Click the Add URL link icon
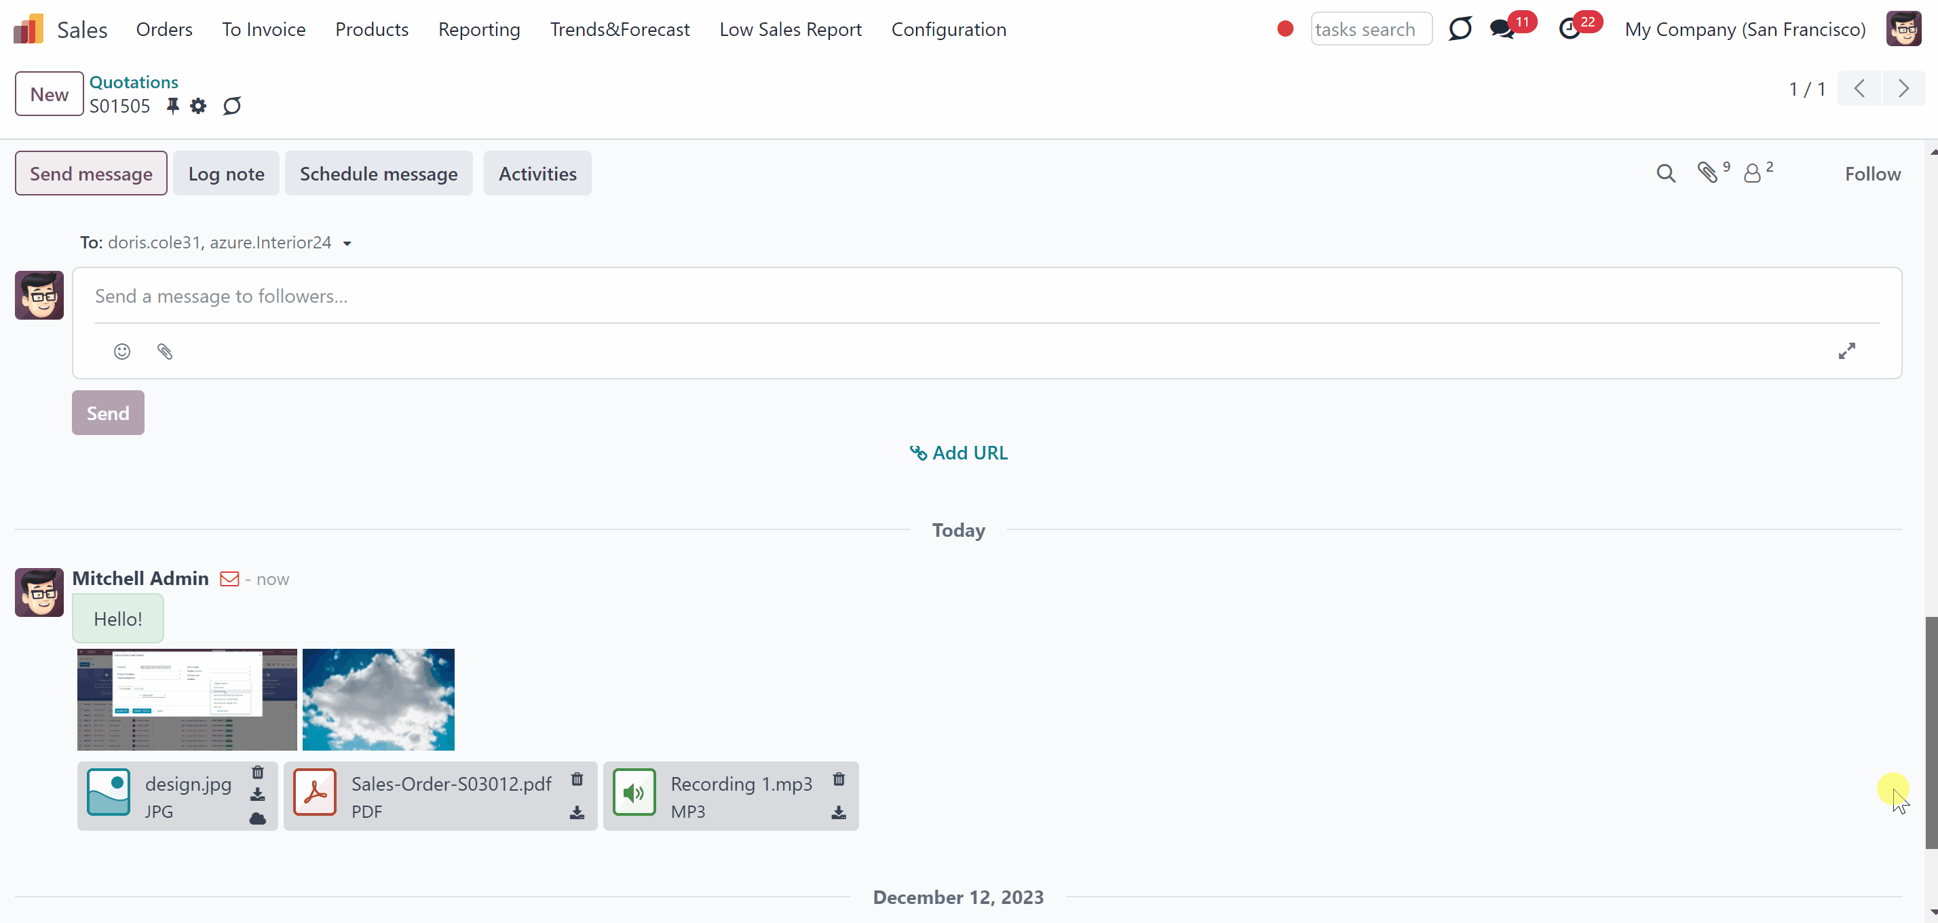Screen dimensions: 1938x923 (918, 453)
